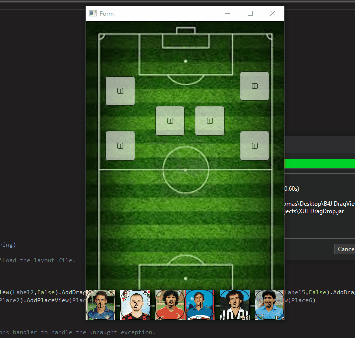The image size is (355, 338).
Task: Maximize the Form window
Action: click(x=250, y=13)
